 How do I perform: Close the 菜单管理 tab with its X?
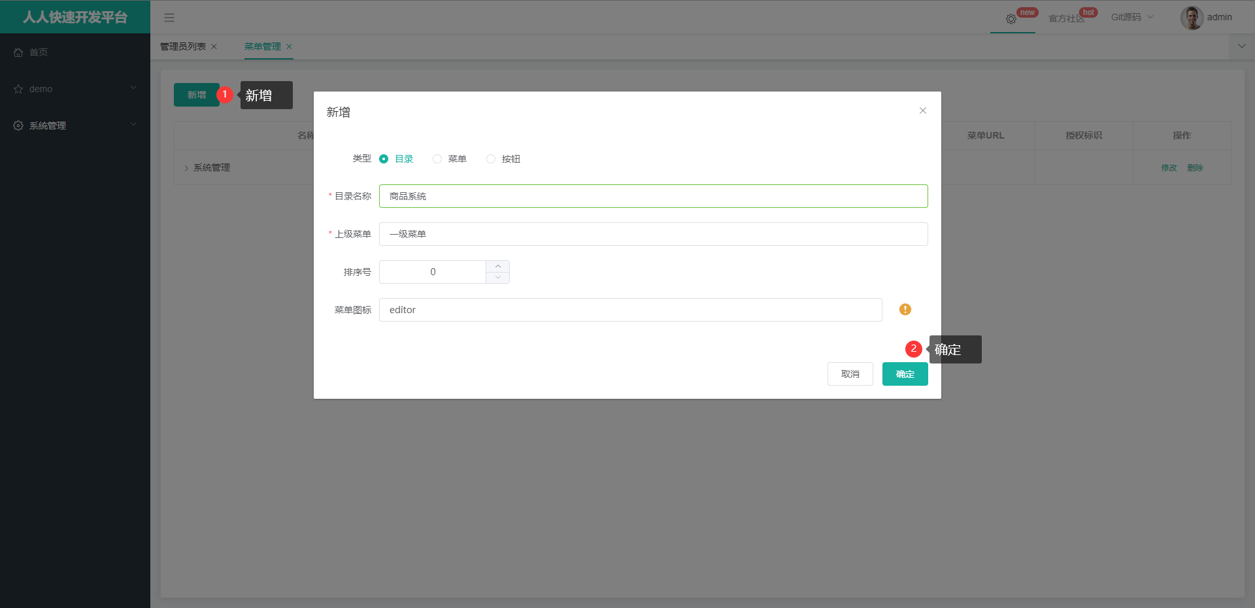click(x=289, y=46)
